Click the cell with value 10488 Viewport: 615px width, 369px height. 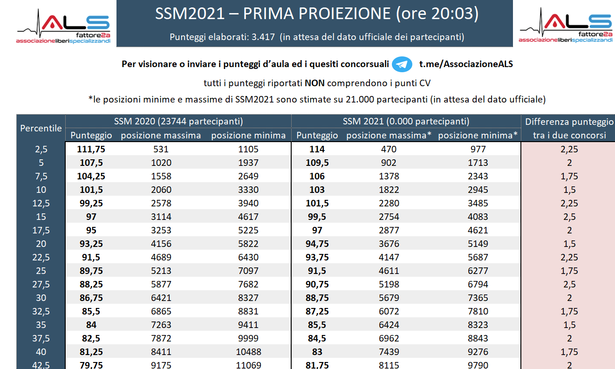point(248,352)
